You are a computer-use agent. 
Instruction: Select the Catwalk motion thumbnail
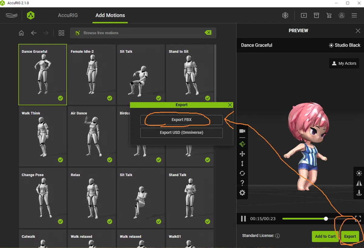pyautogui.click(x=43, y=239)
